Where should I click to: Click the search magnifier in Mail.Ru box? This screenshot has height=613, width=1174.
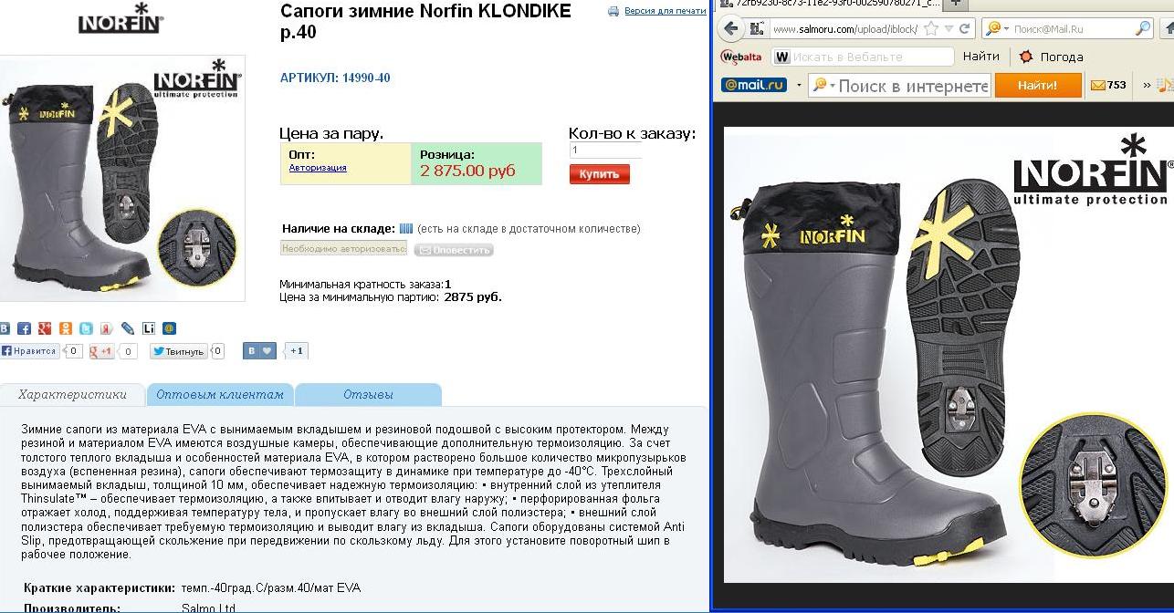tap(1143, 28)
